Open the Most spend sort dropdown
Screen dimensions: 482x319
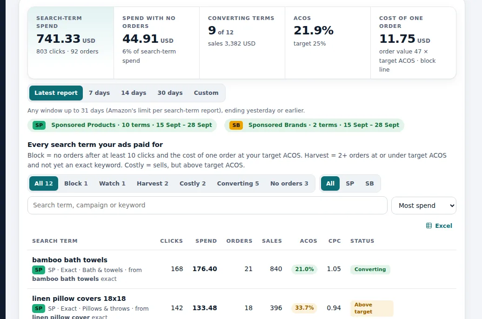[x=423, y=206]
